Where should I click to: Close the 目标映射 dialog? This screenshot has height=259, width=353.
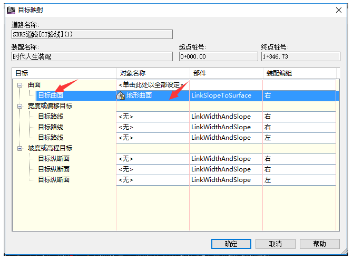(x=339, y=10)
